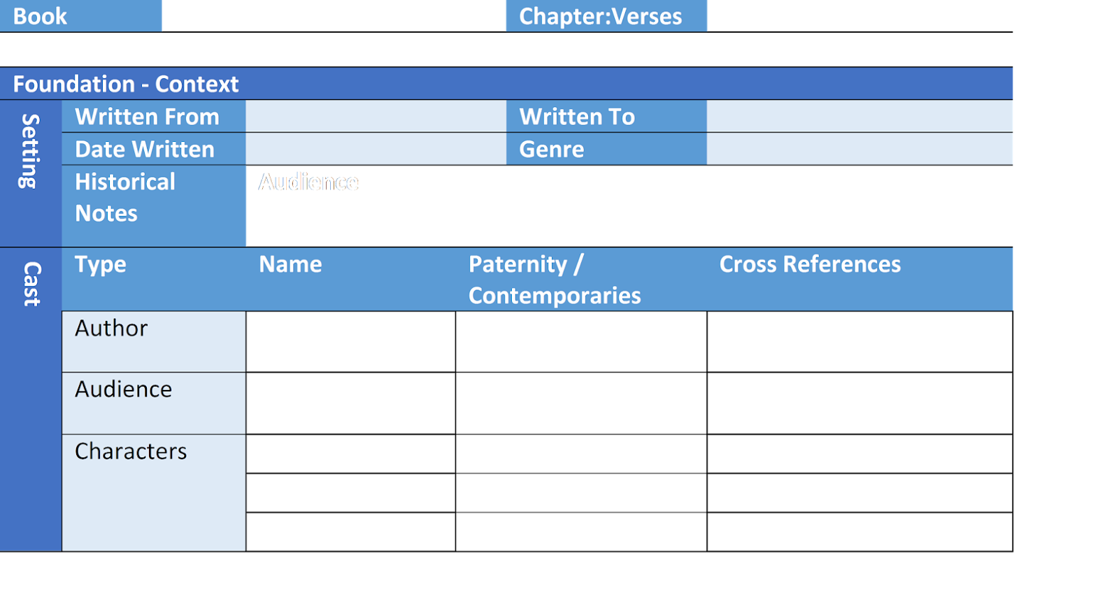Click the empty Written From field
Image resolution: width=1098 pixels, height=604 pixels.
(x=376, y=116)
